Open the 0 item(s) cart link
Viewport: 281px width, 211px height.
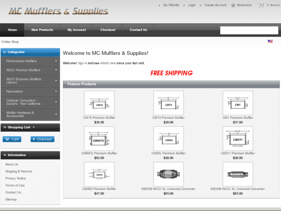(273, 5)
